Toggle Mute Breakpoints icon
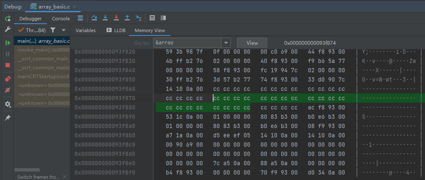The image size is (425, 180). pyautogui.click(x=8, y=90)
